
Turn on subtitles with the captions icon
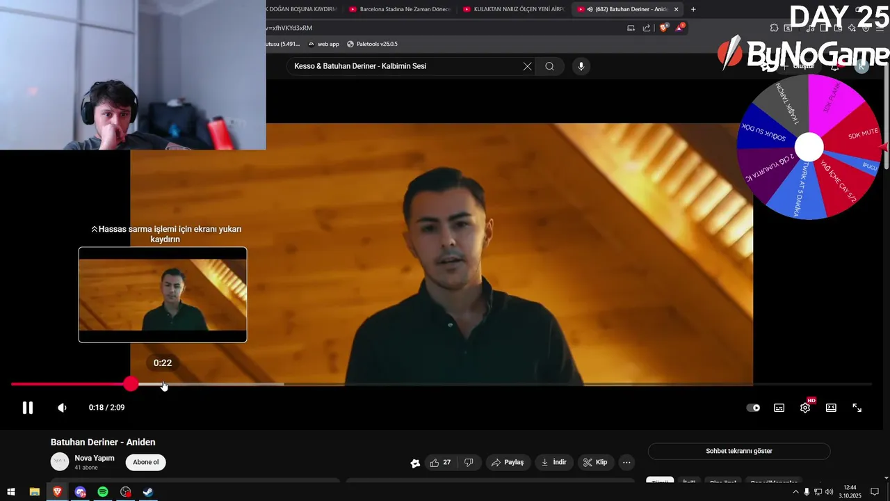(x=779, y=408)
